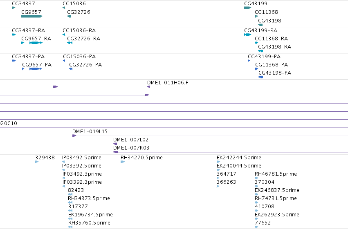Select EST label EK246837.5prime

coord(277,190)
